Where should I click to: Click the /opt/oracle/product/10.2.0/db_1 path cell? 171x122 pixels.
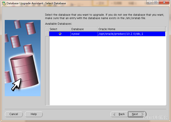tap(131, 34)
